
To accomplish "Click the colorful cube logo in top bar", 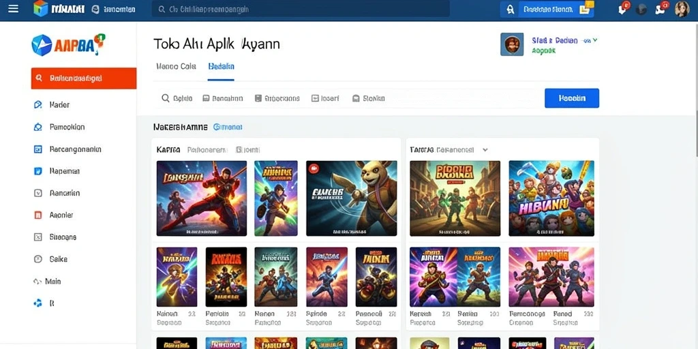I will point(40,8).
